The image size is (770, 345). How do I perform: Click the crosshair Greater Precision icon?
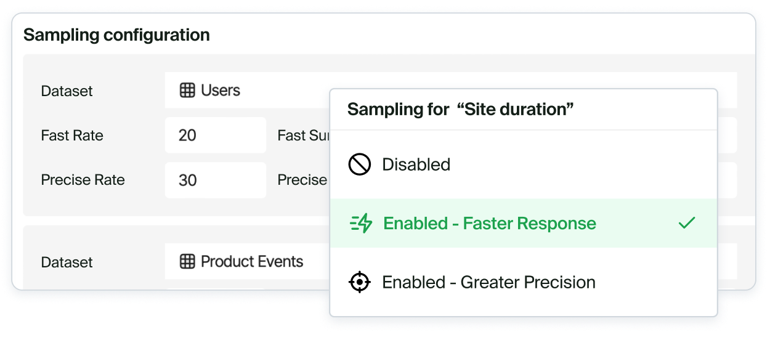coord(360,282)
